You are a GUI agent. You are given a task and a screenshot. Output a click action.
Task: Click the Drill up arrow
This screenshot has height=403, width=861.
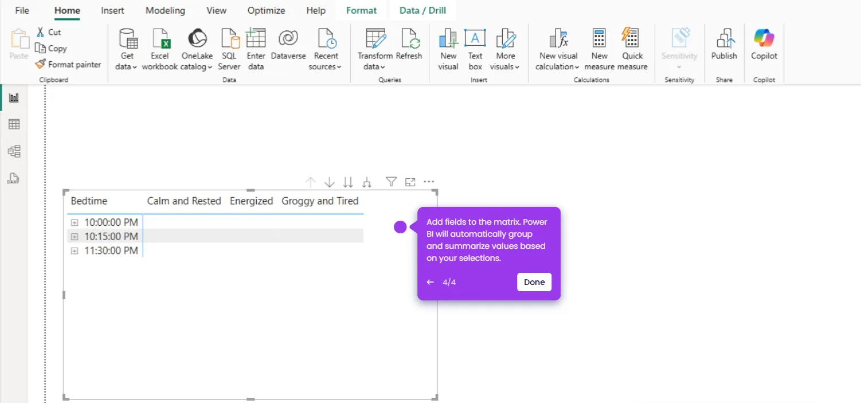(x=311, y=182)
